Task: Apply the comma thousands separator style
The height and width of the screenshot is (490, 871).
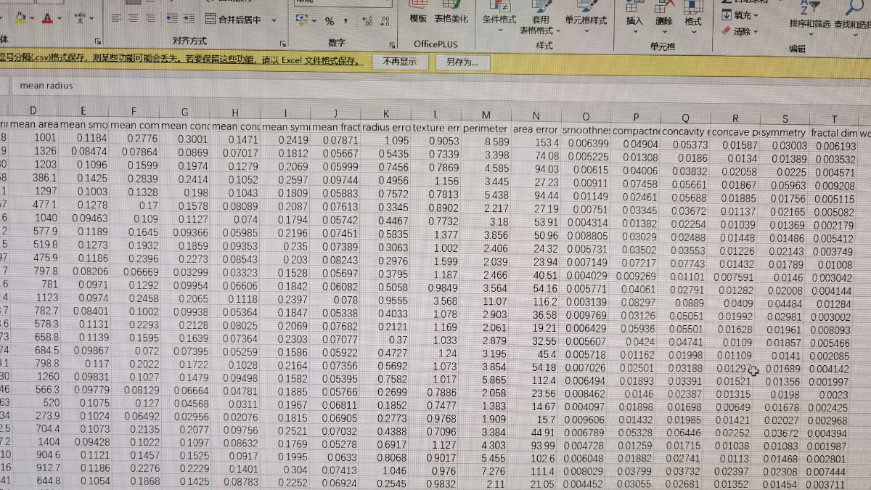Action: 344,22
